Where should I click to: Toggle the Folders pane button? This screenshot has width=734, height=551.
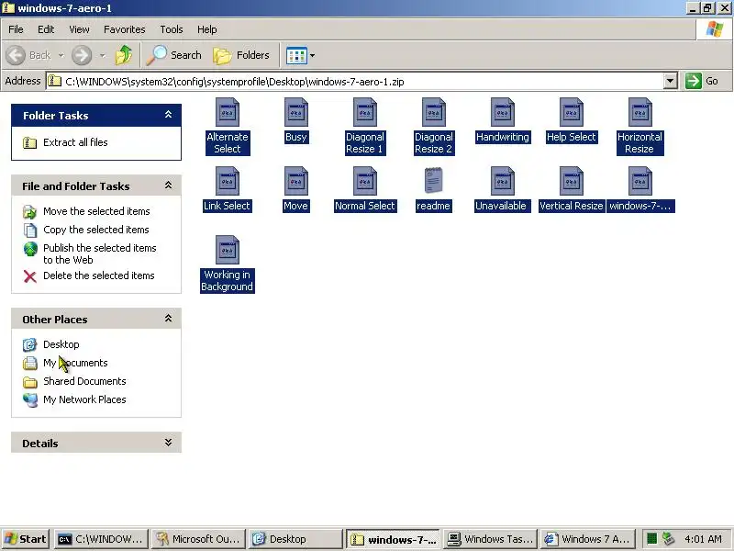click(x=241, y=55)
